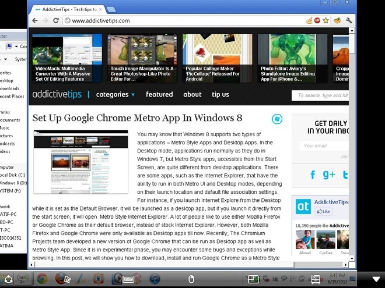Open Google Talk from the taskbar

tap(23, 279)
